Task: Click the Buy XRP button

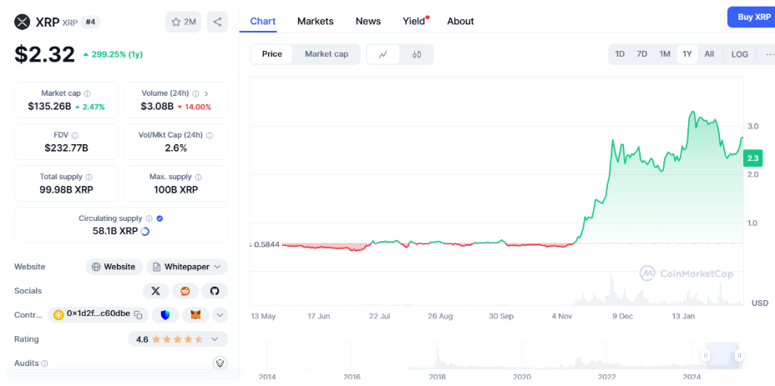Action: click(x=750, y=18)
